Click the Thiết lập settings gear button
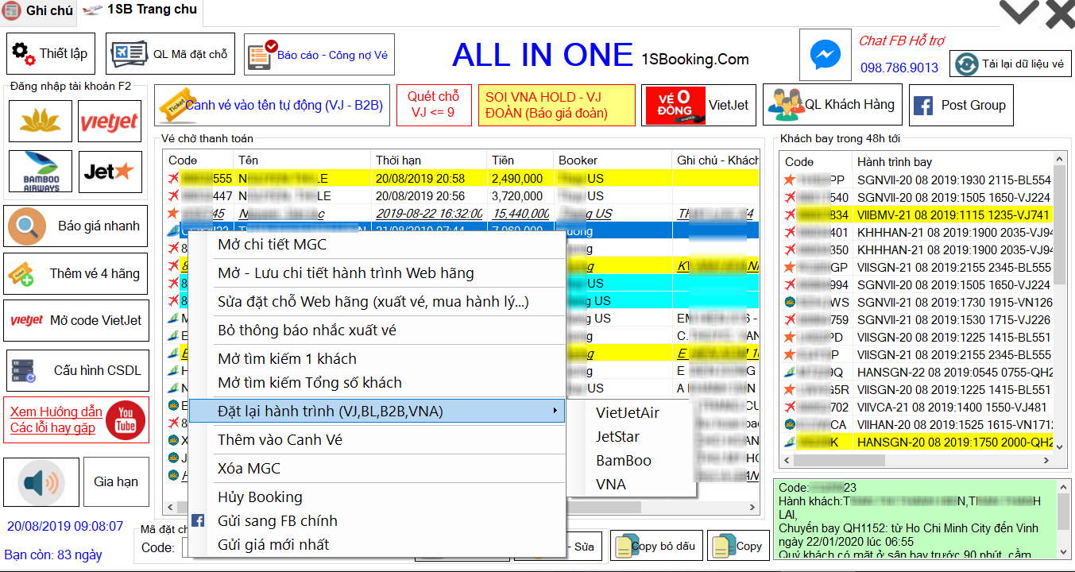The width and height of the screenshot is (1075, 572). (51, 54)
